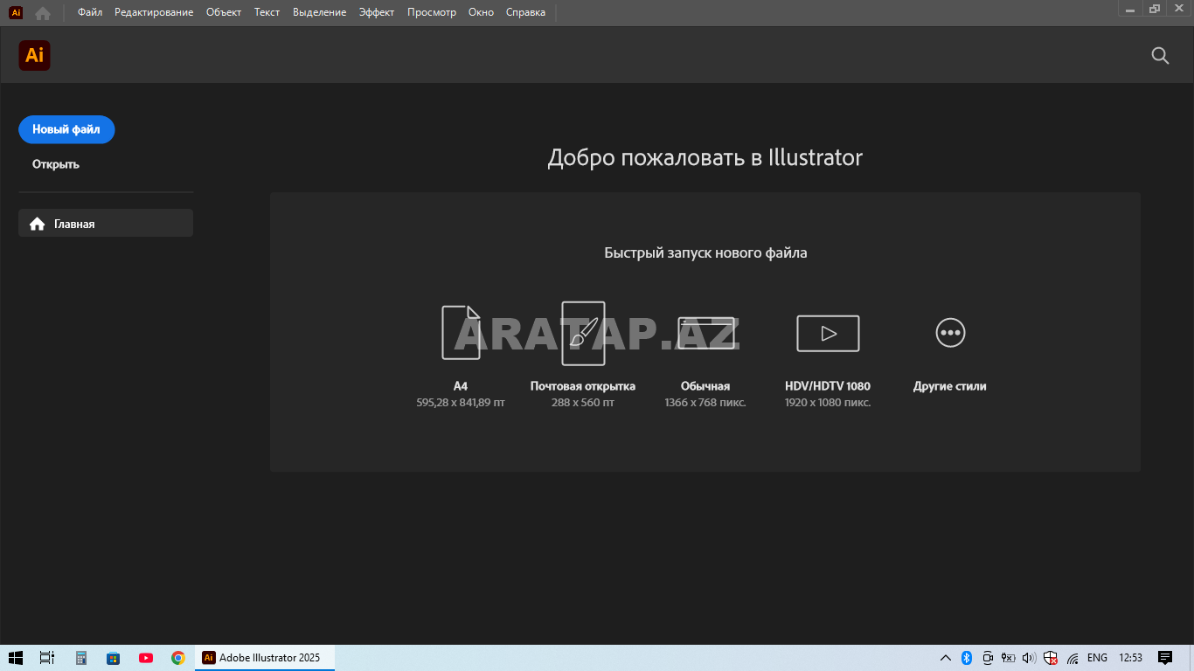Open Task View in the taskbar

click(47, 658)
